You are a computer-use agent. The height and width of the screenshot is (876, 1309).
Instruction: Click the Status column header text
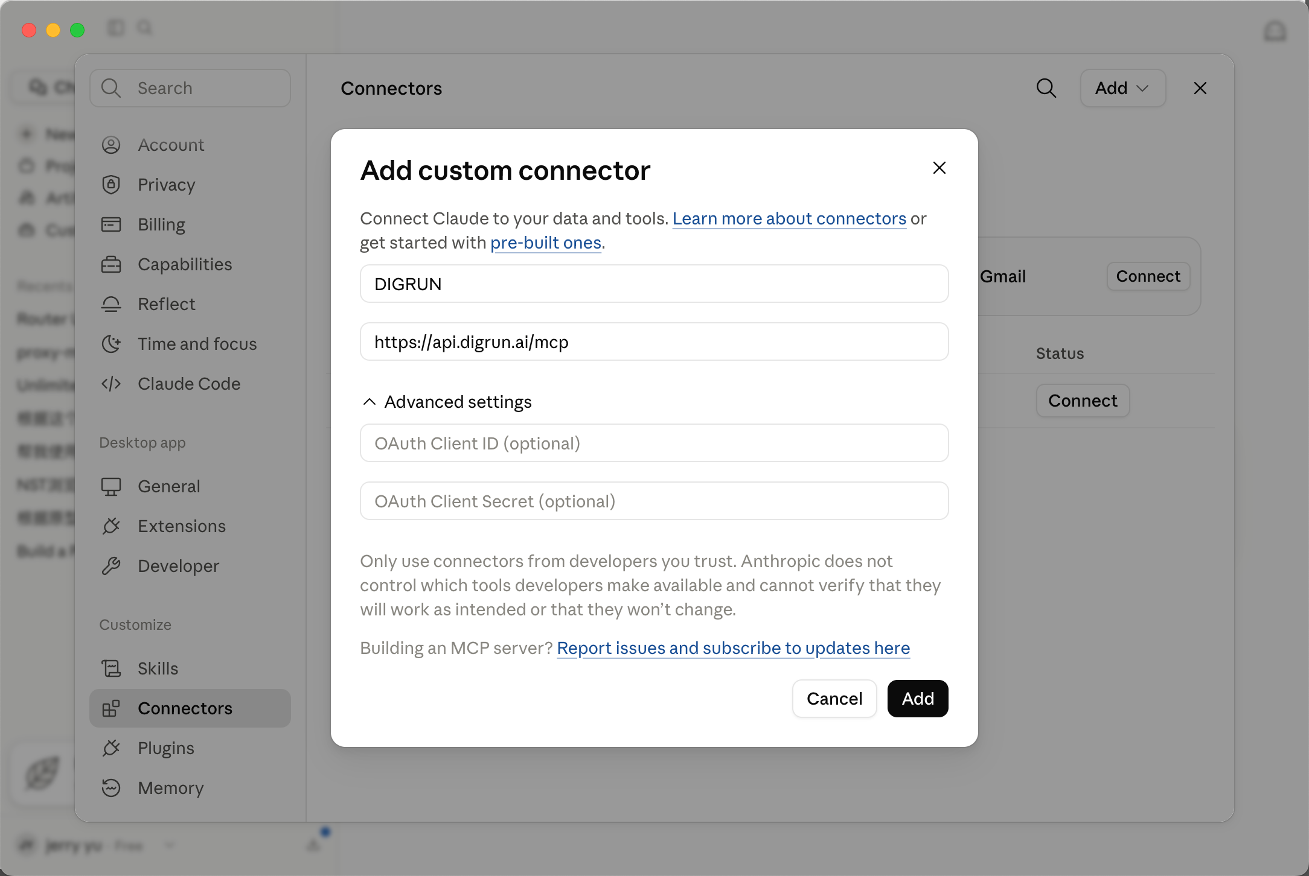click(x=1060, y=354)
